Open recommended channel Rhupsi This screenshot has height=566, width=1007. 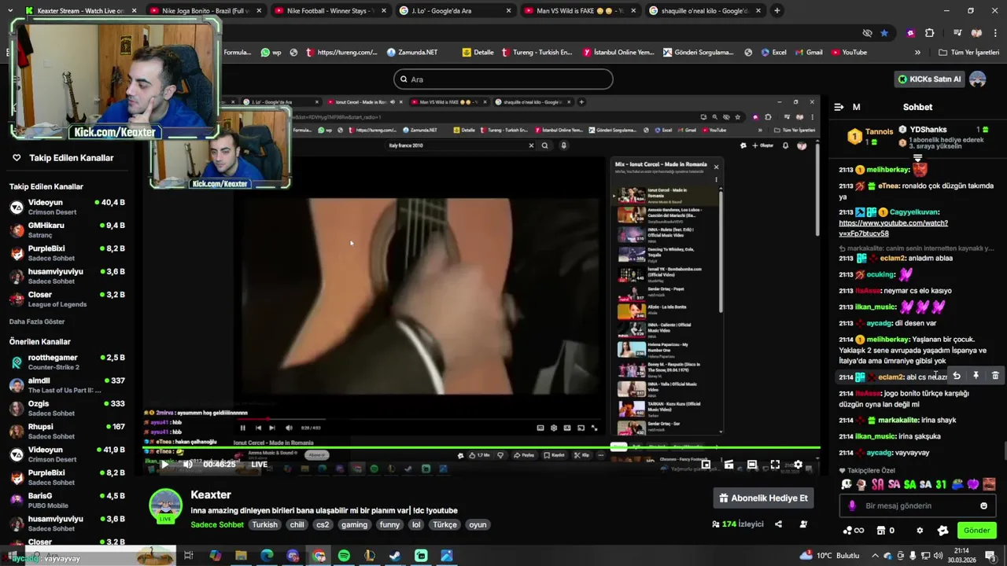(68, 432)
